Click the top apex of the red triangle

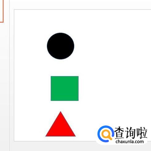click(60, 112)
